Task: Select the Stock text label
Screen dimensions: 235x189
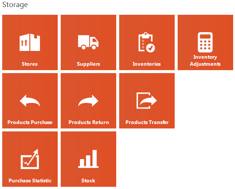Action: (88, 181)
